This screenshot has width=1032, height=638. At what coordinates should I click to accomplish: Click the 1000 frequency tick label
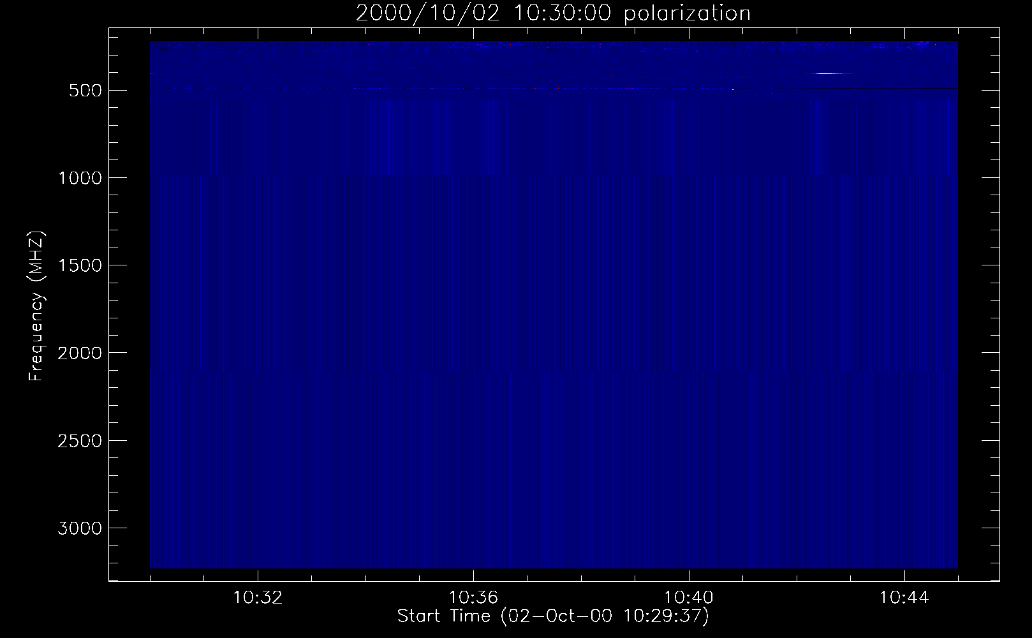(x=80, y=178)
